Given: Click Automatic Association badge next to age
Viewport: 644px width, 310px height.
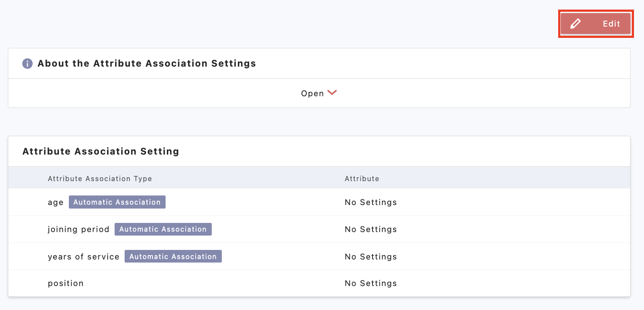Looking at the screenshot, I should point(117,202).
